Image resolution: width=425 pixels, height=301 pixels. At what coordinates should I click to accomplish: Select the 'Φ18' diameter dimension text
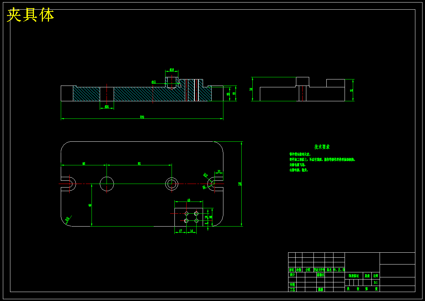coord(172,70)
